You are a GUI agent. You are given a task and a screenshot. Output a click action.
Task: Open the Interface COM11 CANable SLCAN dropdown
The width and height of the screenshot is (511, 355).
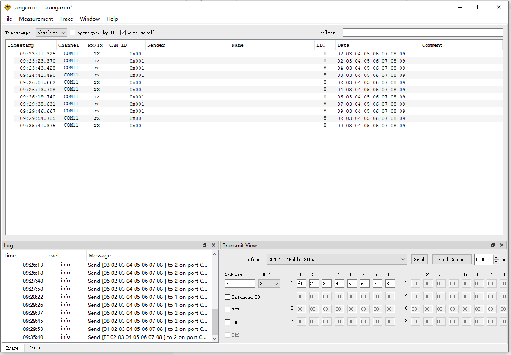click(x=337, y=259)
